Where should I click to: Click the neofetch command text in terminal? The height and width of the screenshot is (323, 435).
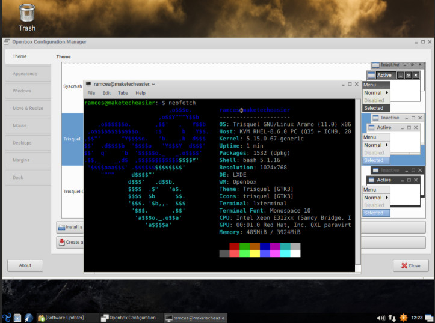182,103
